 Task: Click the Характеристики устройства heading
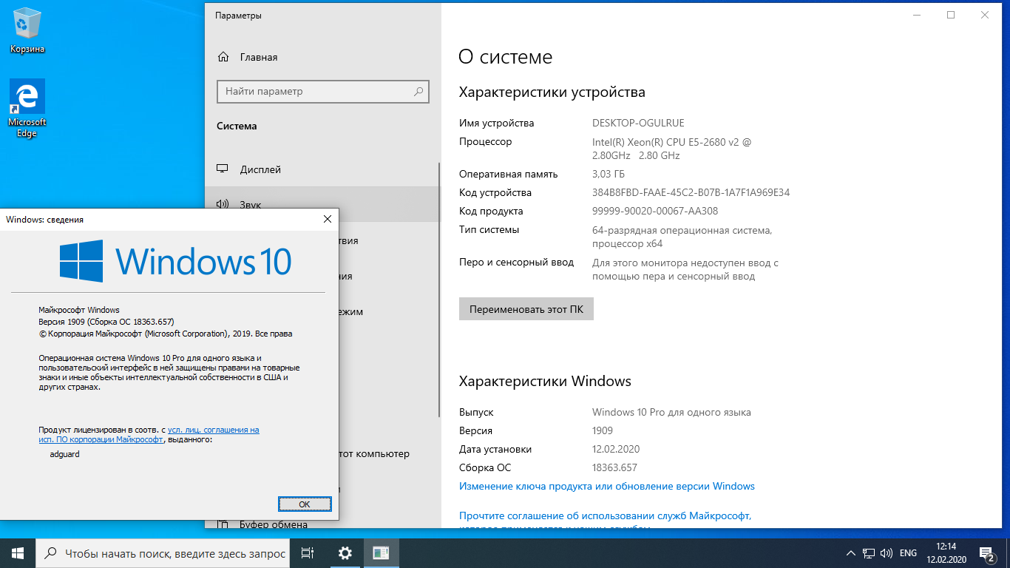point(552,92)
